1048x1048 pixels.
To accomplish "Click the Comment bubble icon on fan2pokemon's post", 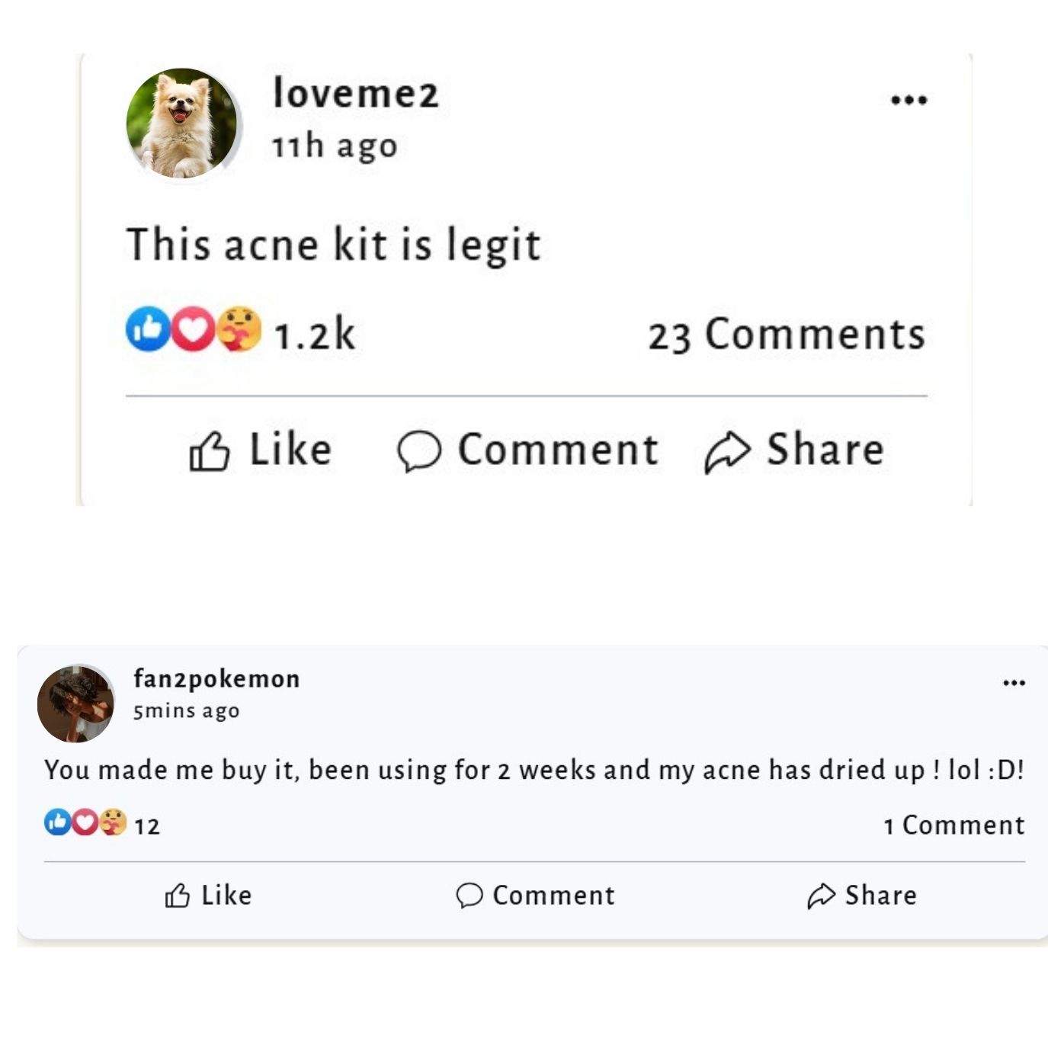I will tap(470, 896).
